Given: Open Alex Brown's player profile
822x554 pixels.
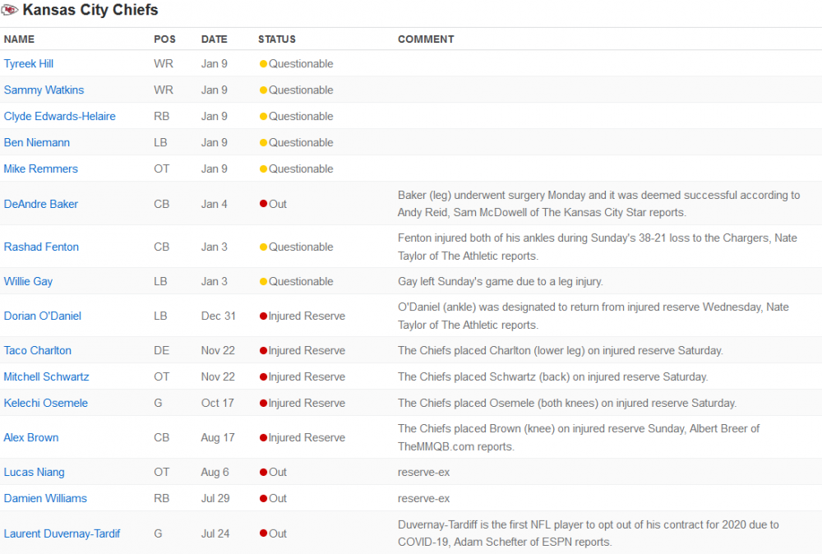Looking at the screenshot, I should (31, 437).
